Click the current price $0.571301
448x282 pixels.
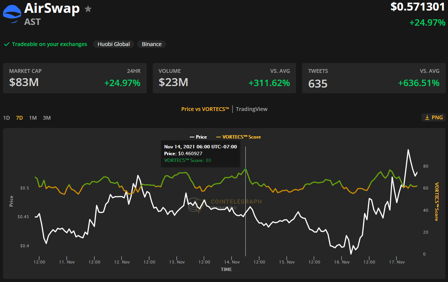coord(418,7)
